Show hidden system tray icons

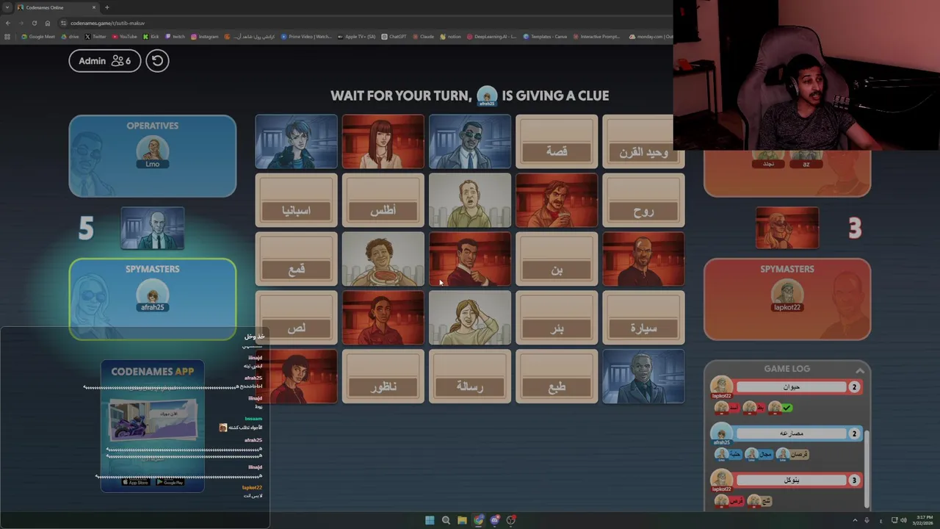(855, 520)
